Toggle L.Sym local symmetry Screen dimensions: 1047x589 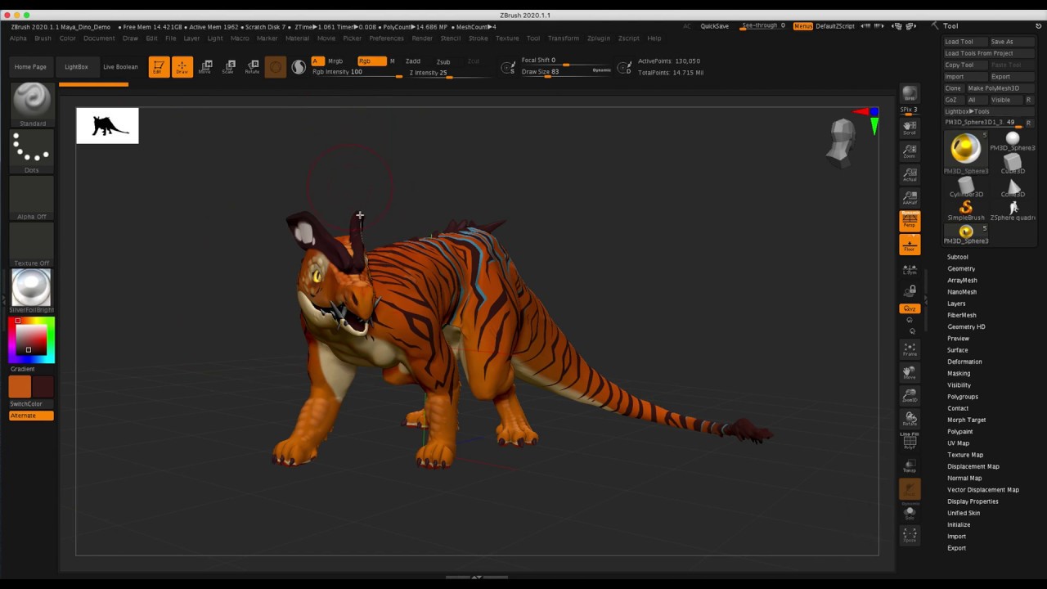click(910, 268)
